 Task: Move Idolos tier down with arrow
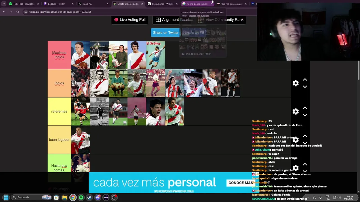click(305, 87)
